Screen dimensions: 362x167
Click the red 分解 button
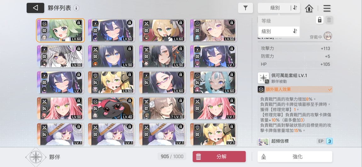pos(219,157)
